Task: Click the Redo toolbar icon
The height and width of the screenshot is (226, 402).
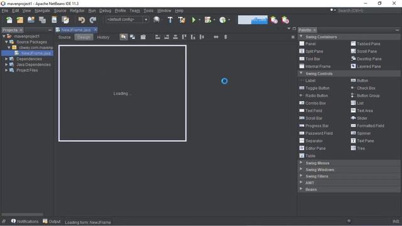Action: click(93, 19)
